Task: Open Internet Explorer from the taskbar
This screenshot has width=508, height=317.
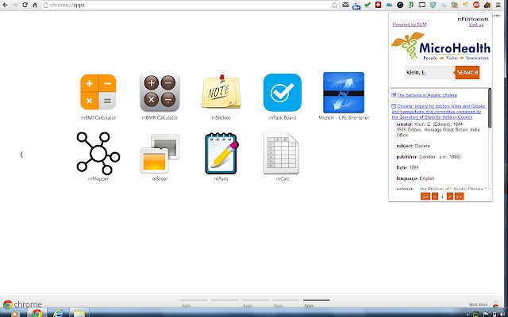Action: point(58,313)
